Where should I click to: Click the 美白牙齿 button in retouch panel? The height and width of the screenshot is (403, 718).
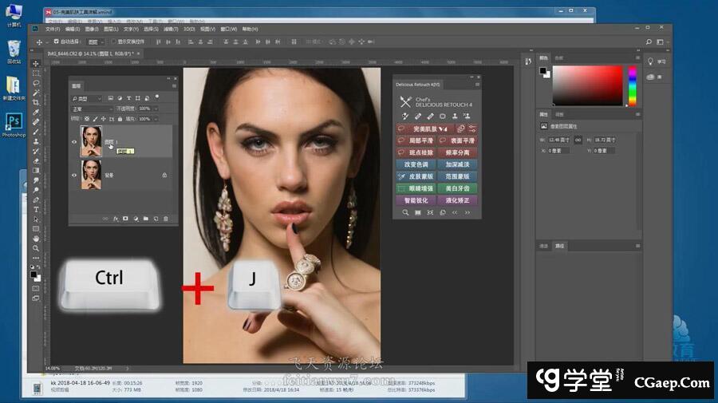tap(457, 188)
